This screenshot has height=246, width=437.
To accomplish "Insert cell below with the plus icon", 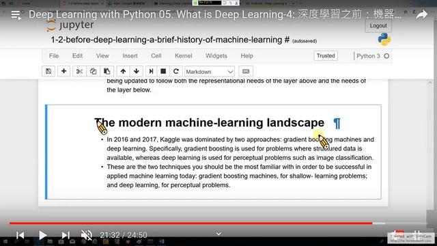I will pyautogui.click(x=64, y=71).
